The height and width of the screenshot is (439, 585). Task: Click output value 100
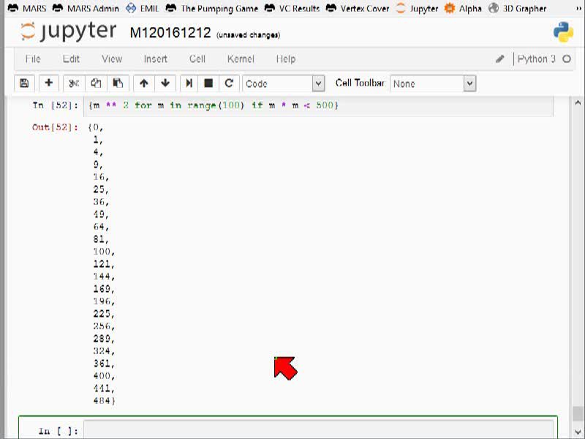click(102, 252)
